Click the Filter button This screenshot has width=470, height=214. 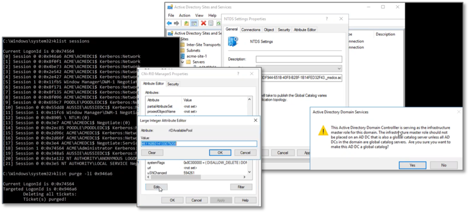[241, 187]
